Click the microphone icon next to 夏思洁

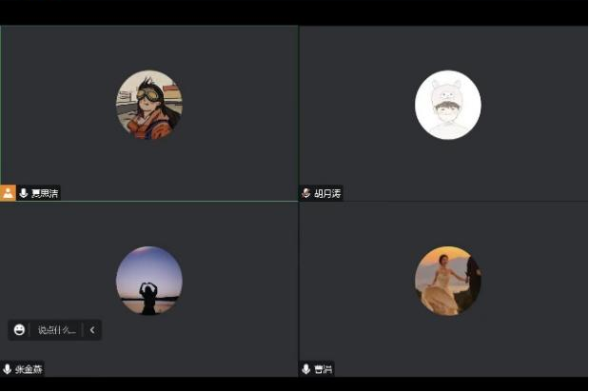click(x=23, y=193)
